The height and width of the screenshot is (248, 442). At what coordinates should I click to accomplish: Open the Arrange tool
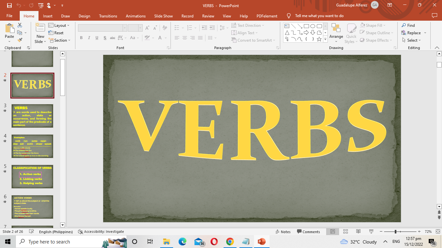point(336,33)
